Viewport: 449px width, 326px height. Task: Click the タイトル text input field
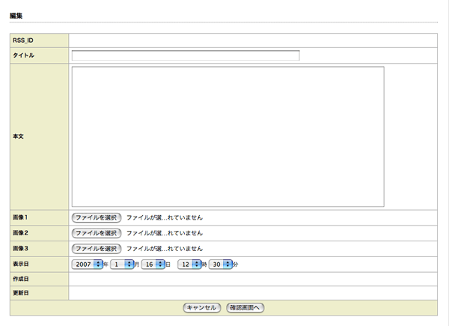tap(186, 55)
